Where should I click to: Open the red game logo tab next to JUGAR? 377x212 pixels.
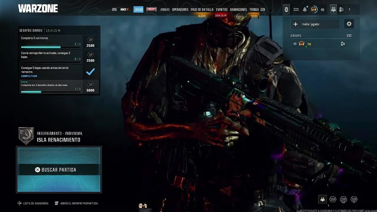[151, 9]
